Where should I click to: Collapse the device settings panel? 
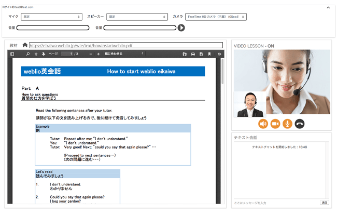coord(328,8)
